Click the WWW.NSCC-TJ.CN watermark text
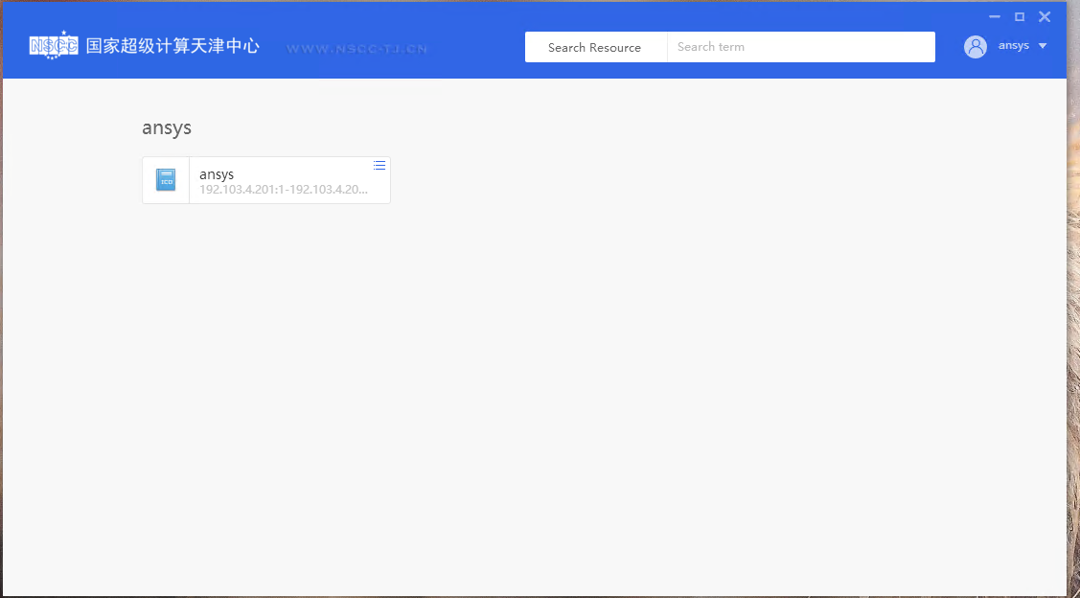Screen dimensions: 1080x598 [356, 49]
